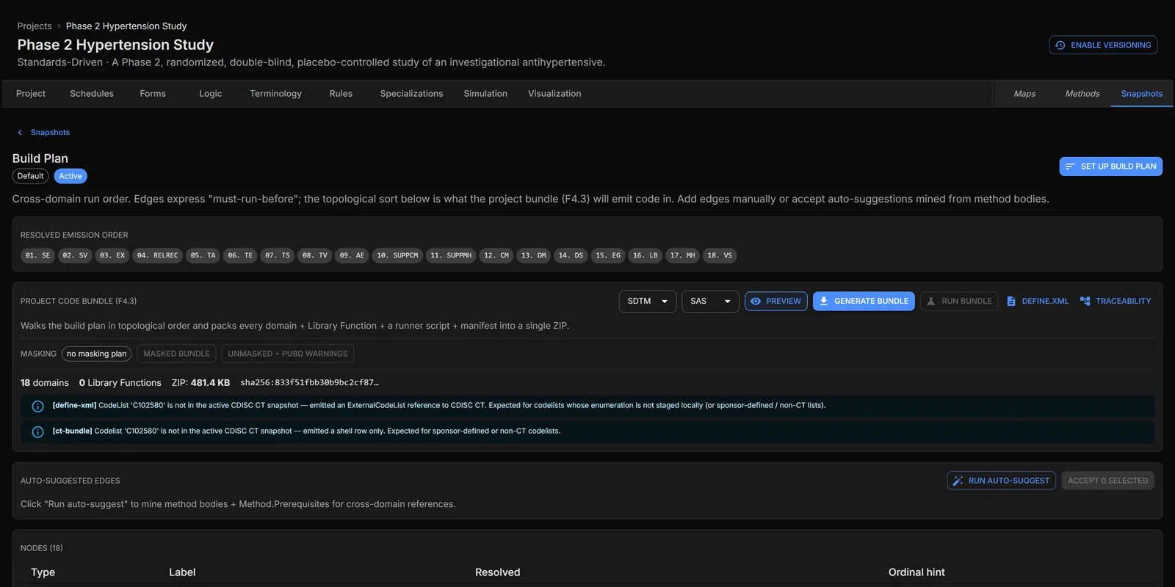Click the 14. DS chip
Viewport: 1175px width, 587px height.
pos(571,255)
